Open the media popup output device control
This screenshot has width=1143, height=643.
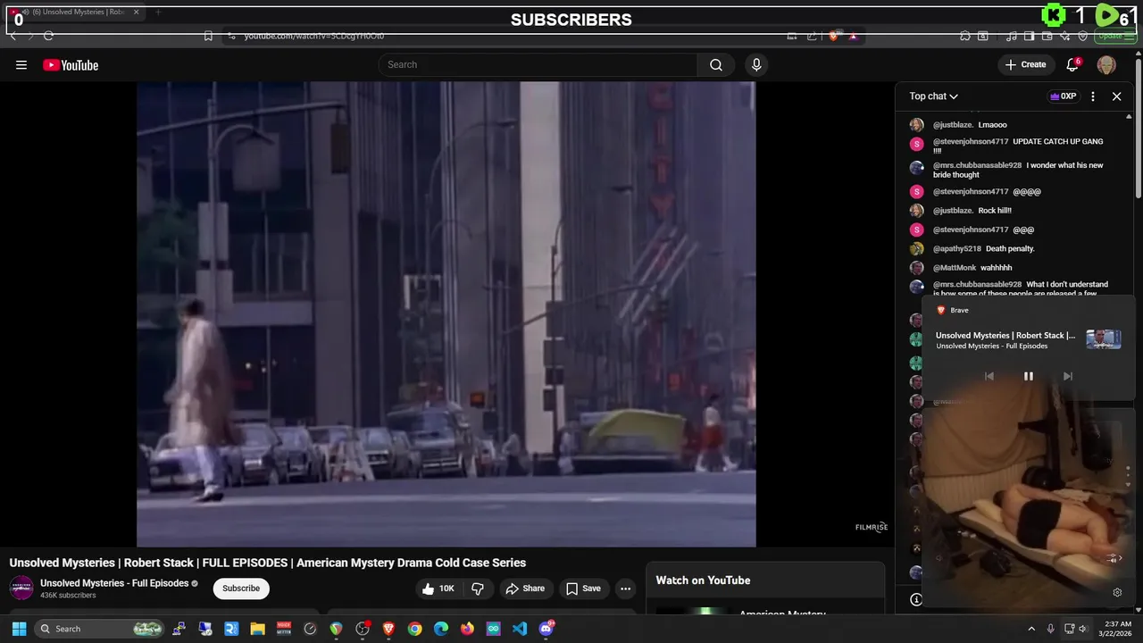pyautogui.click(x=1113, y=558)
